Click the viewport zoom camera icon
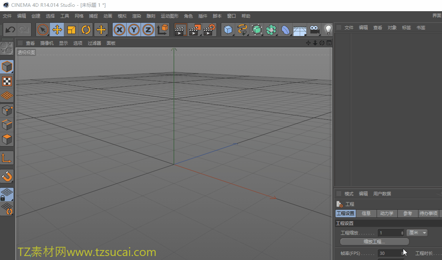Viewport: 442px width, 260px height. (x=315, y=43)
